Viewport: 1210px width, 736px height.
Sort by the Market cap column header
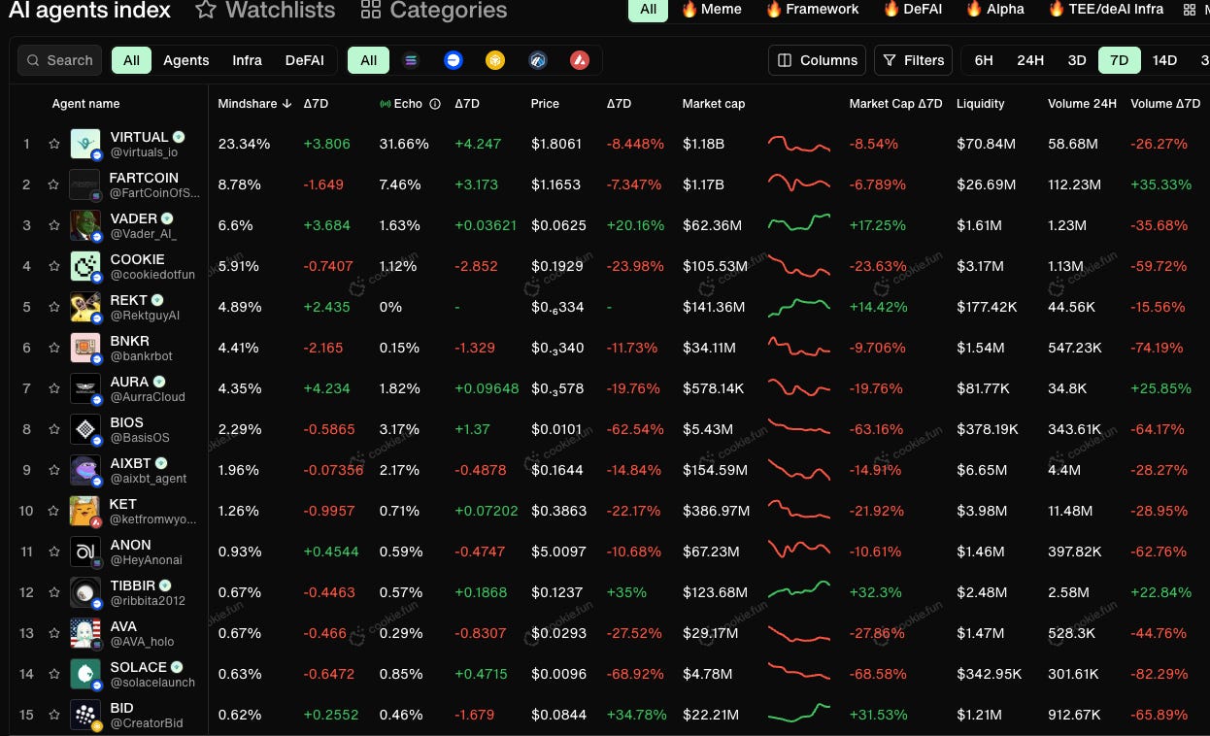714,104
